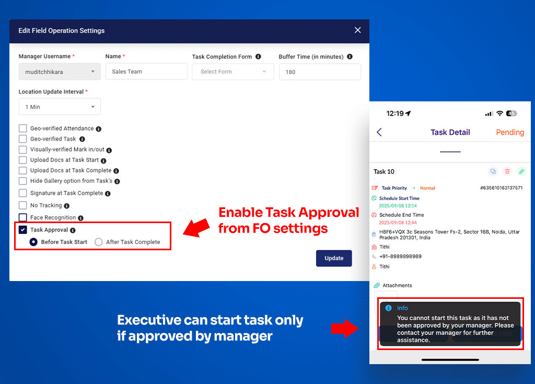Click the green edit icon beside Task 10
This screenshot has height=384, width=535.
point(521,171)
